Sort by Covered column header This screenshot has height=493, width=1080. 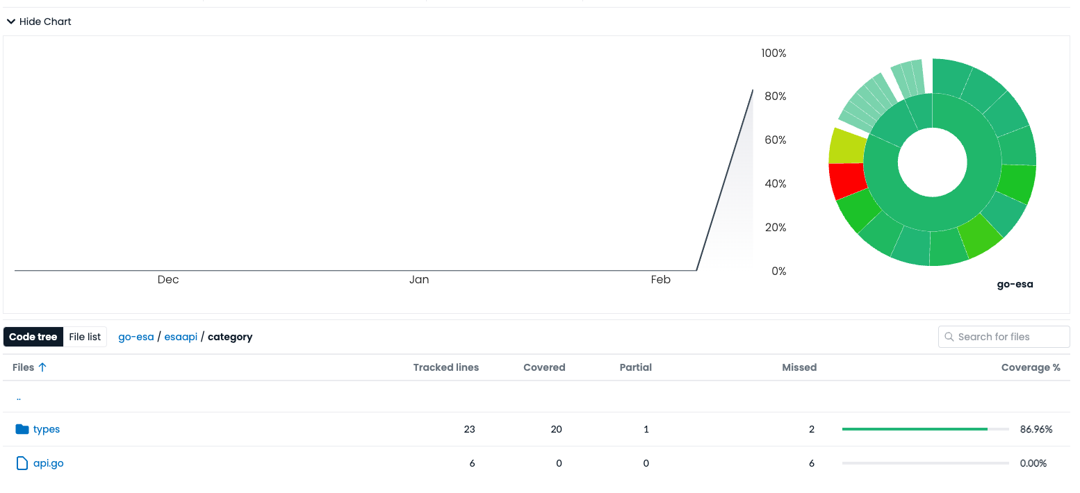[544, 367]
